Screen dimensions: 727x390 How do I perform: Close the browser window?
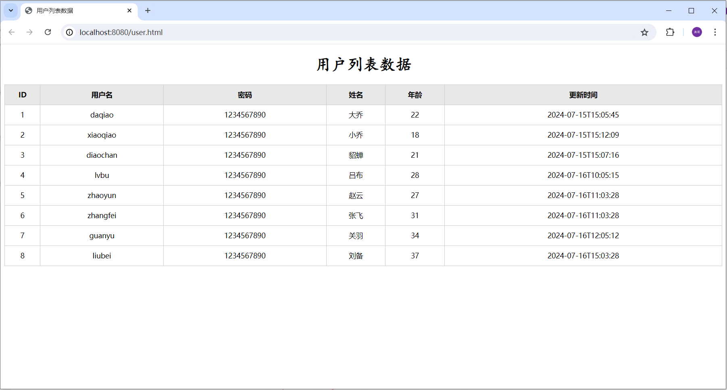pyautogui.click(x=714, y=10)
